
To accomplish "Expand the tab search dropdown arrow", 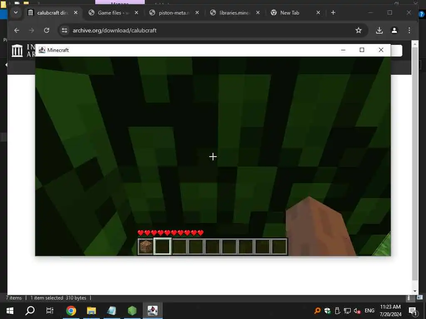I will point(16,12).
